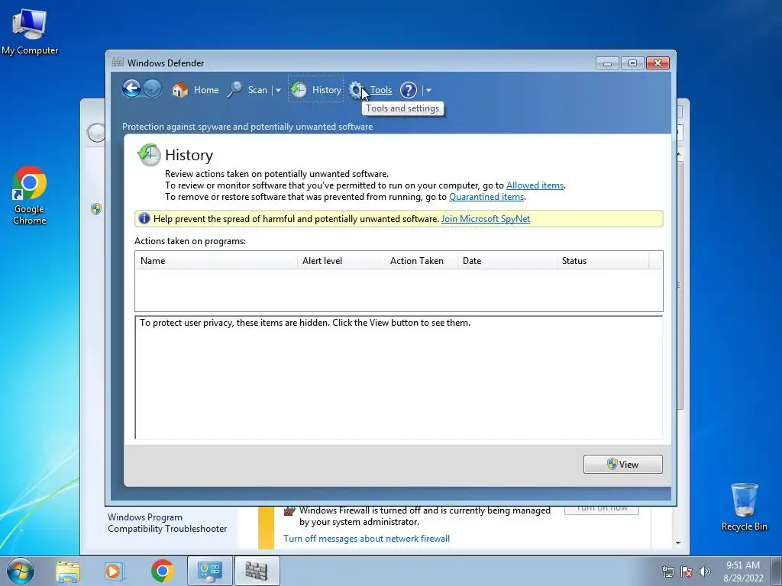The image size is (782, 586).
Task: Open Chrome from the taskbar
Action: [162, 571]
